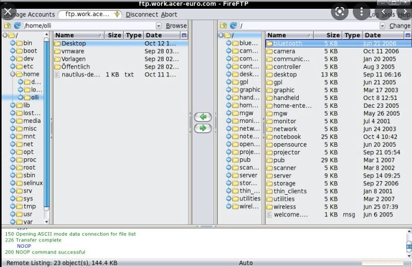Refresh the remote directory listing
The height and width of the screenshot is (267, 412).
233,26
